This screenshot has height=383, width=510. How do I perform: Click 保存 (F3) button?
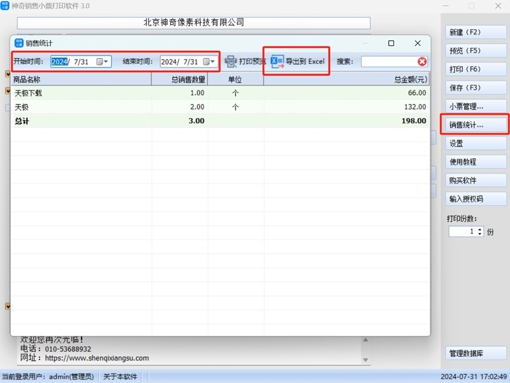click(x=476, y=88)
